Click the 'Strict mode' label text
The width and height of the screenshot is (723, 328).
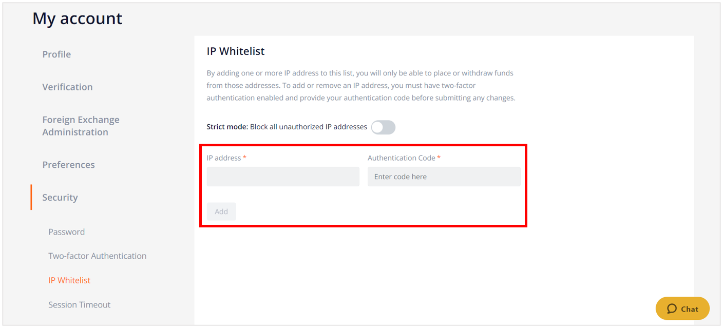(227, 127)
